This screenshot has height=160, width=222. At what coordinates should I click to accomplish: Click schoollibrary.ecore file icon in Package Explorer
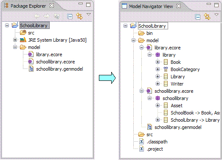[31, 62]
